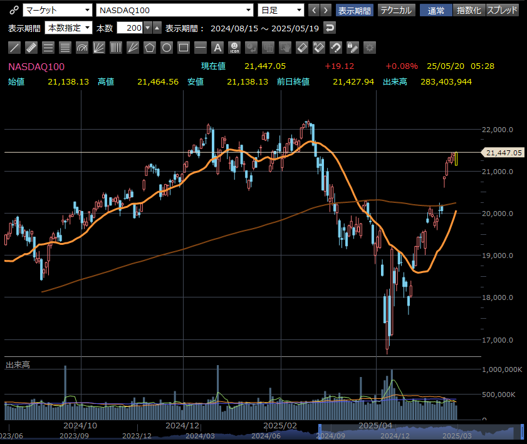The height and width of the screenshot is (444, 527).
Task: Click the 出来高 volume panel label
Action: coord(18,364)
